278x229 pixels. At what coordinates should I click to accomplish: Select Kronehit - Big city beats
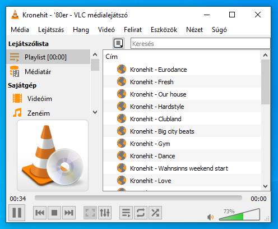click(x=182, y=131)
